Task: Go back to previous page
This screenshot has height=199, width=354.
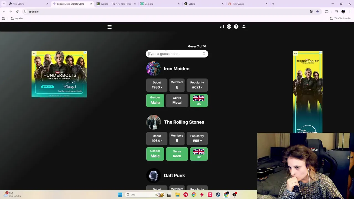Action: point(4,12)
